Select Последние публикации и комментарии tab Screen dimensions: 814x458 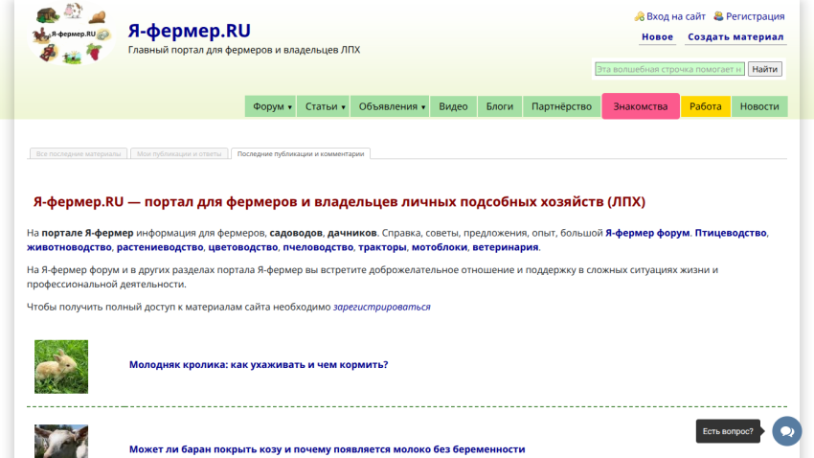tap(301, 153)
